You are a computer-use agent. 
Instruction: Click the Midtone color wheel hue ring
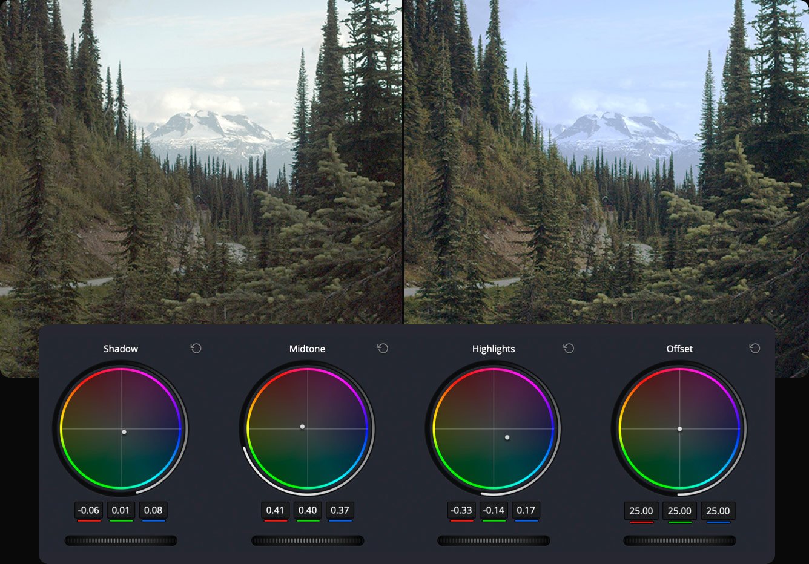[x=308, y=369]
